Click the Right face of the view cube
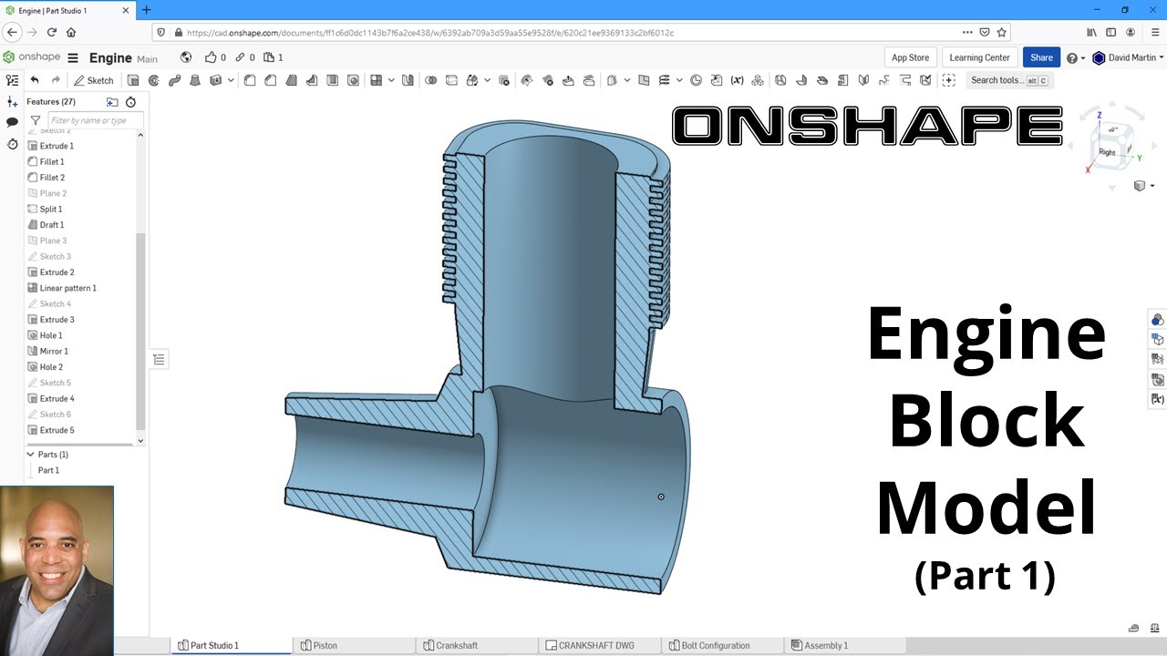This screenshot has width=1167, height=656. 1107,152
